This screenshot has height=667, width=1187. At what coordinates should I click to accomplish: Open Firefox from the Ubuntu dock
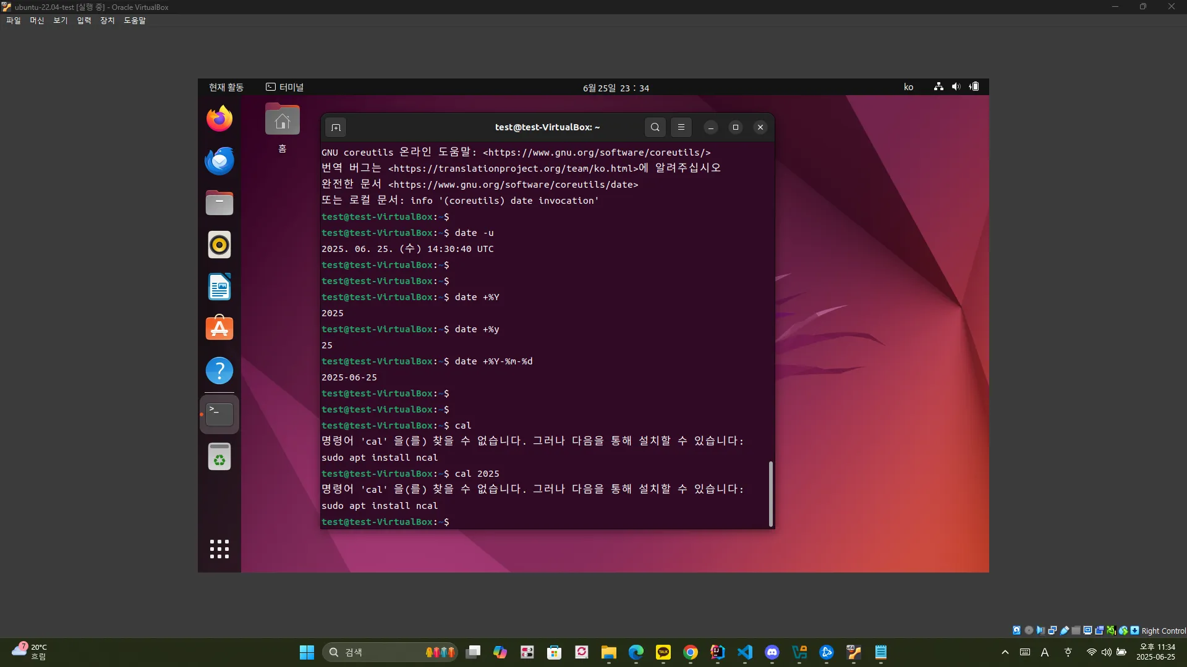coord(219,119)
